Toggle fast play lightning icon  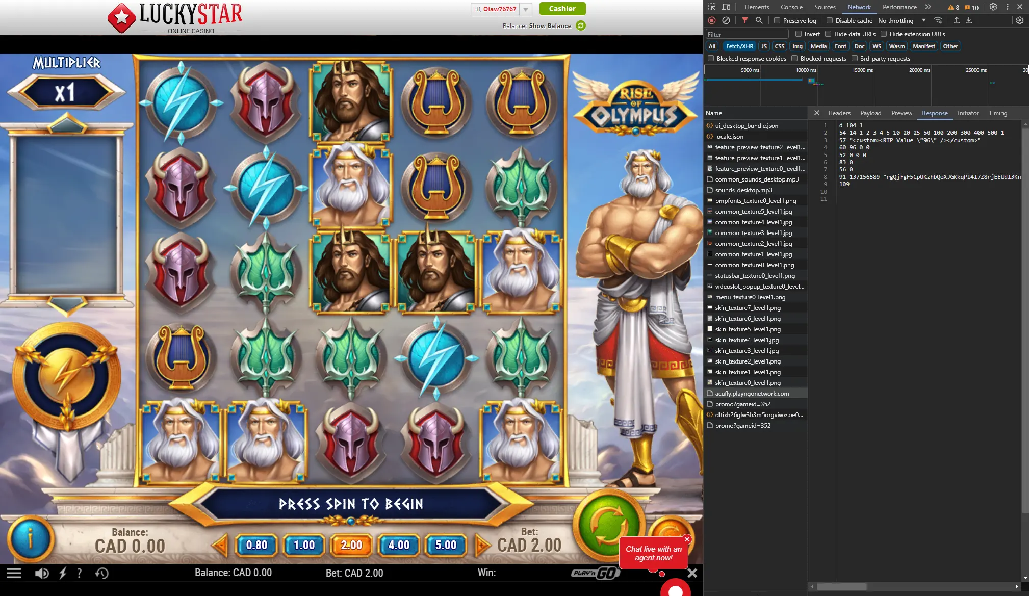click(x=63, y=573)
